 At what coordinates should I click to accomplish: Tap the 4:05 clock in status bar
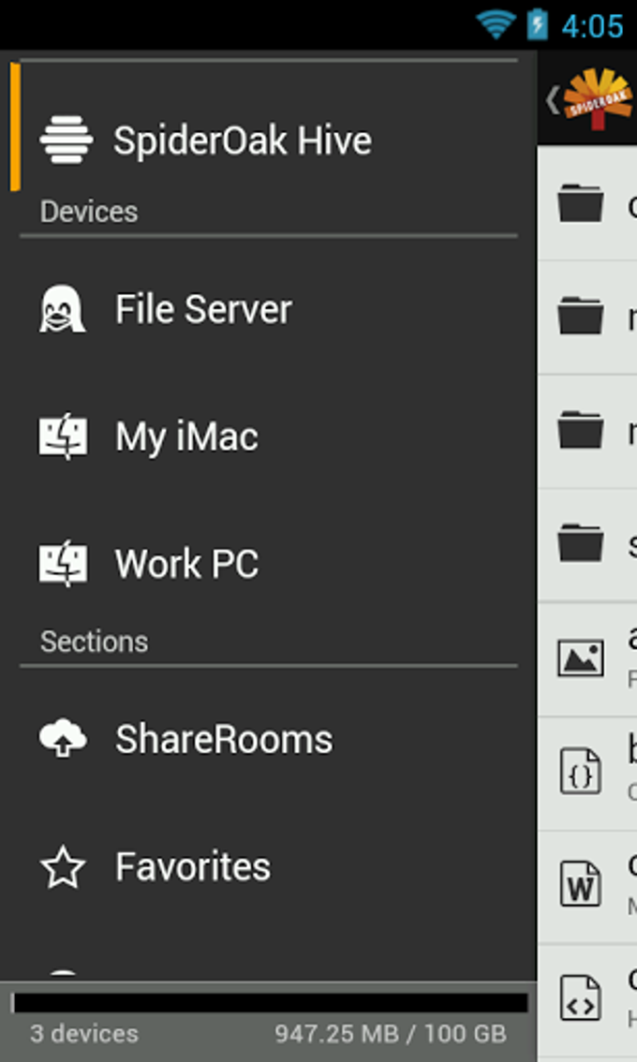tap(593, 25)
